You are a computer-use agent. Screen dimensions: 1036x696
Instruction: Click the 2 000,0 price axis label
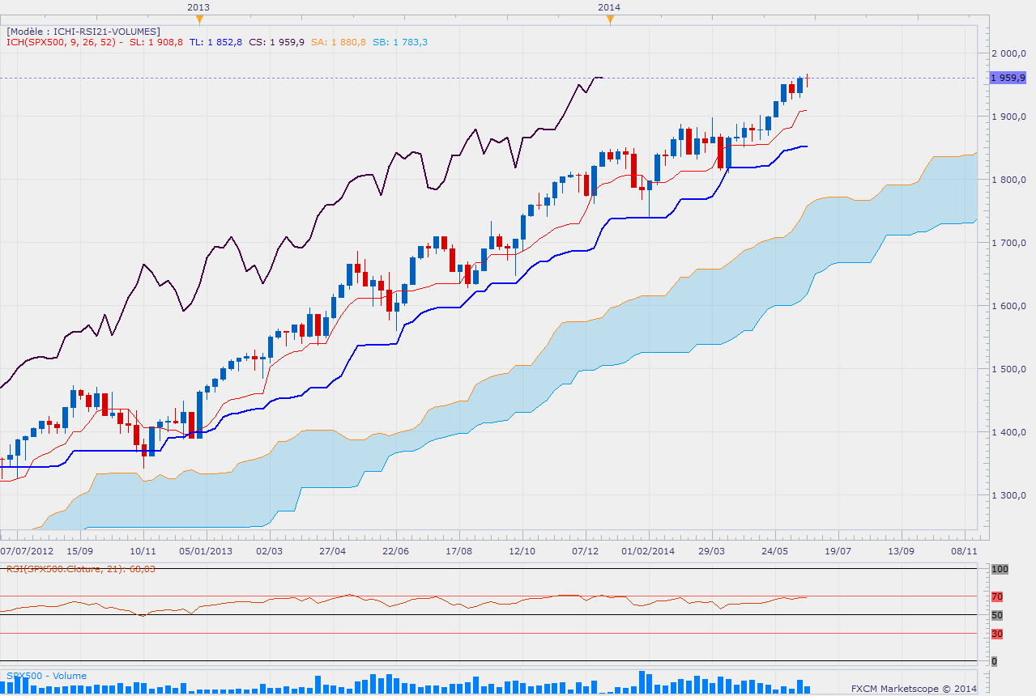click(1009, 53)
